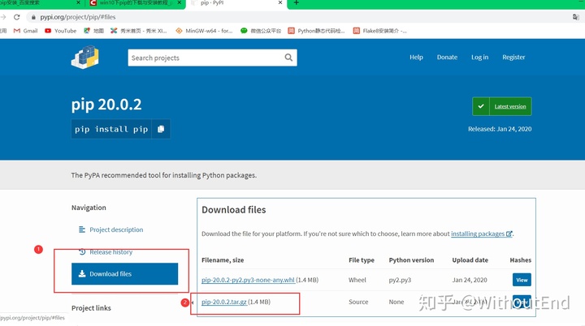Reload the page with the refresh icon
Viewport: 585px width, 326px height.
[x=17, y=17]
